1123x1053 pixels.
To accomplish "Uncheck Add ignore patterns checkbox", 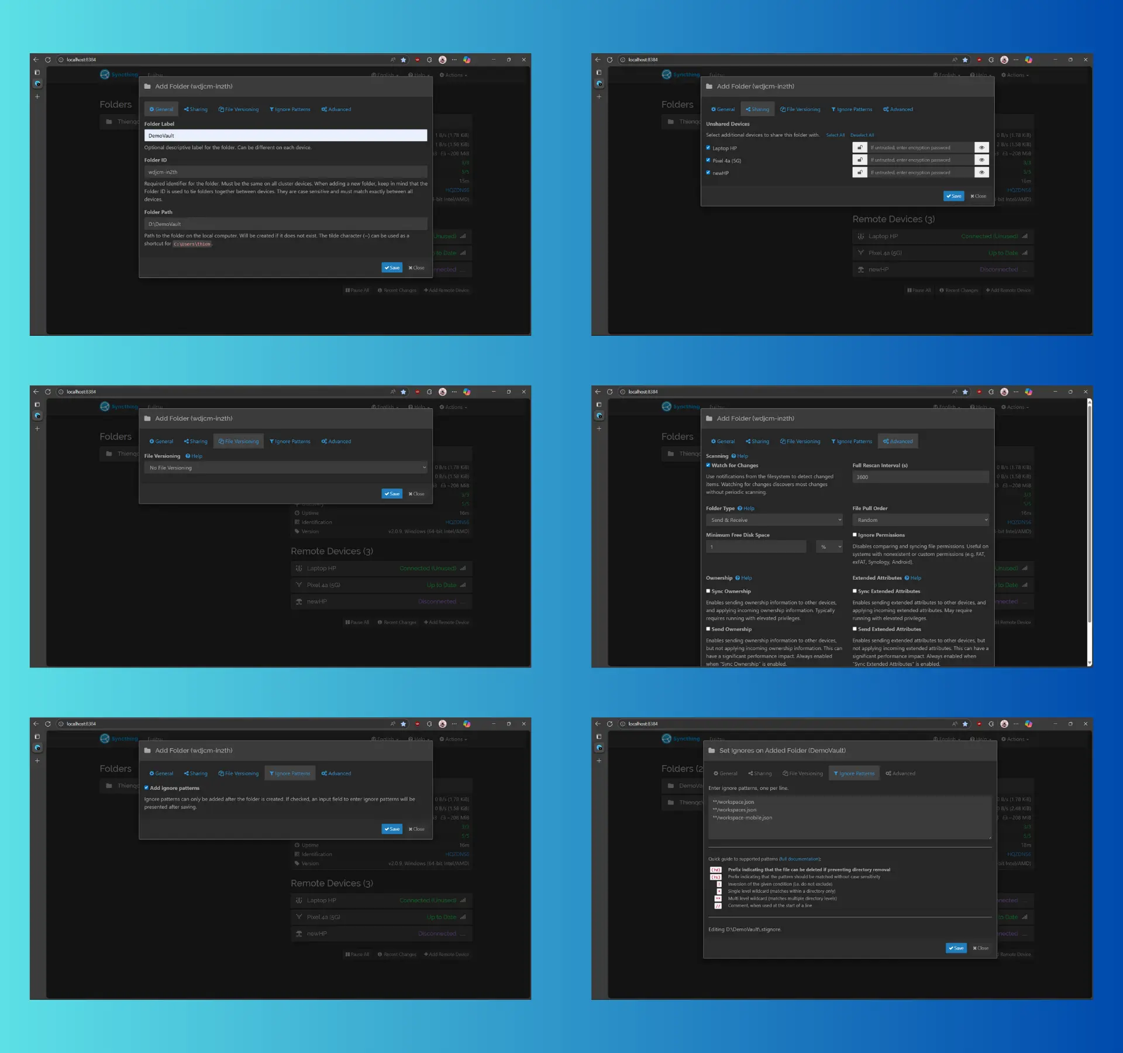I will (x=146, y=788).
